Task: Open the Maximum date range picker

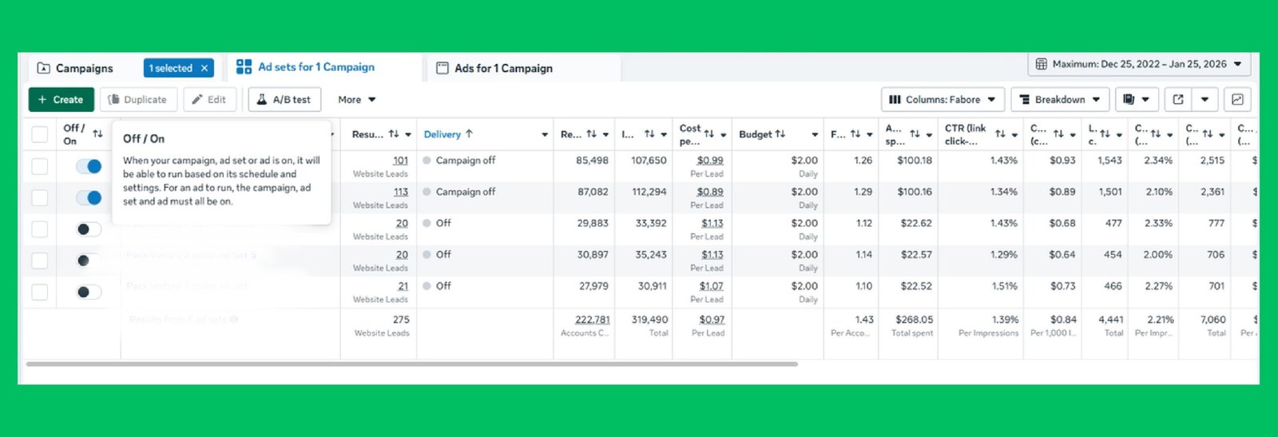Action: [1138, 64]
